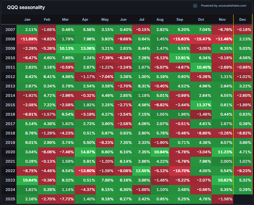Select the Sep column header

(x=180, y=20)
